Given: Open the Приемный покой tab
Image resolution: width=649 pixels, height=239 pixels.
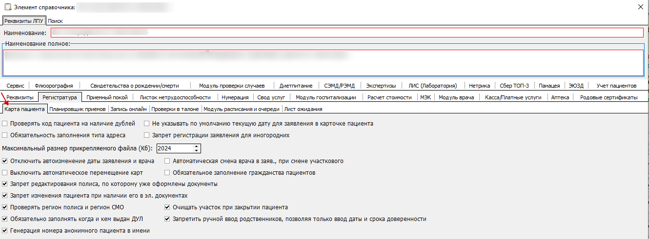Looking at the screenshot, I should pos(107,97).
